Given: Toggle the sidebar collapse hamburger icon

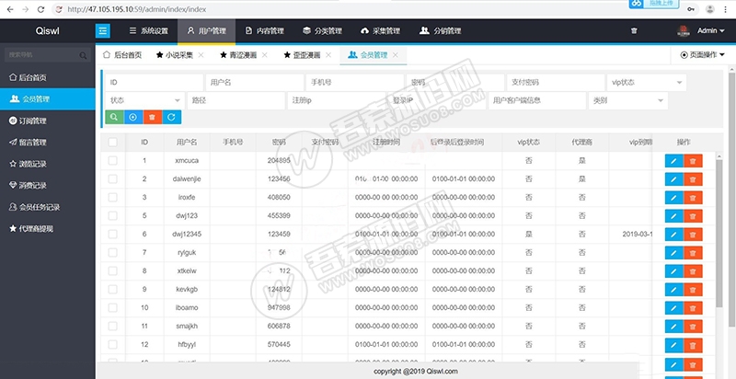Looking at the screenshot, I should tap(103, 30).
